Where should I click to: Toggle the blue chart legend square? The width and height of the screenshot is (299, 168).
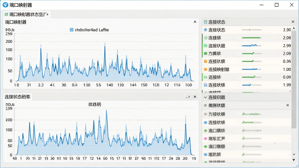point(72,30)
